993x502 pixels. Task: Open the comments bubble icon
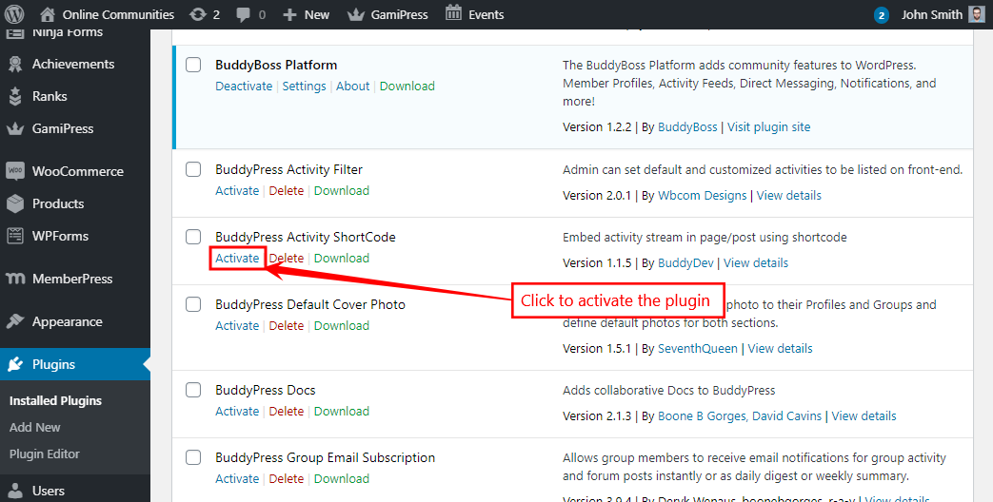[243, 14]
